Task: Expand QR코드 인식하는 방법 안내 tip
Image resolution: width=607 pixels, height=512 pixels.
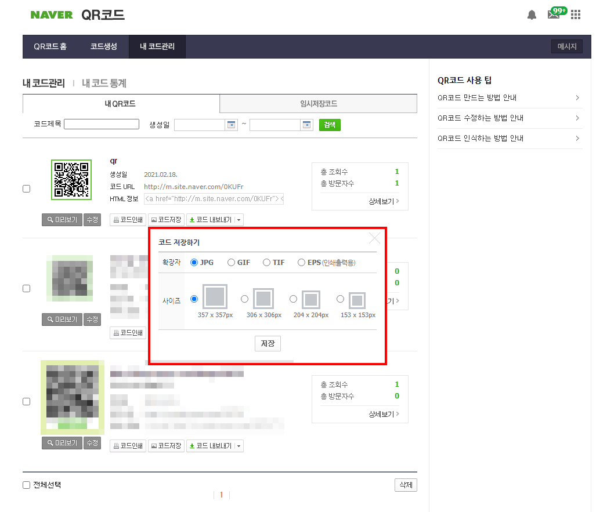Action: 510,139
